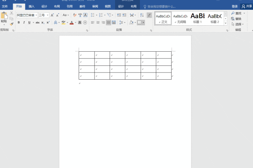The height and width of the screenshot is (168, 253).
Task: Toggle underline U formatting
Action: click(x=29, y=22)
